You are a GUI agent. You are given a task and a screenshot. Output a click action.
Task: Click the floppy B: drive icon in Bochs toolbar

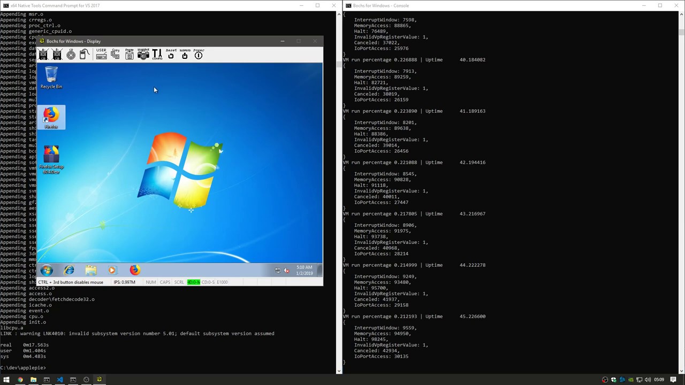tap(57, 54)
